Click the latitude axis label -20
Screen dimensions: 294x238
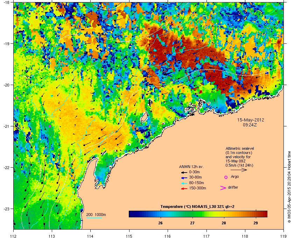tap(6, 85)
